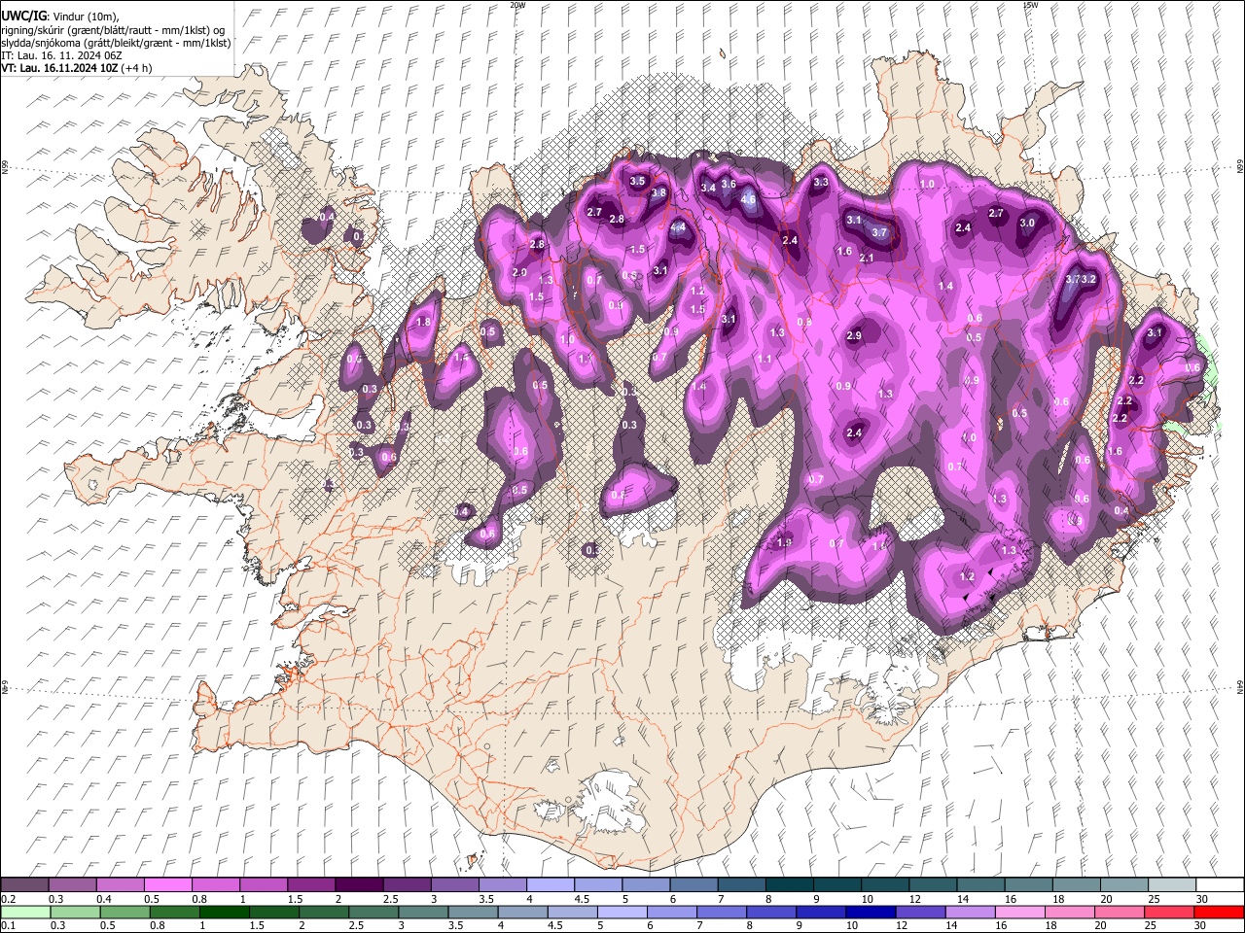Click the 'IT: Lau. 16. 11. 2024 06Z' line
This screenshot has height=933, width=1245.
pyautogui.click(x=60, y=55)
